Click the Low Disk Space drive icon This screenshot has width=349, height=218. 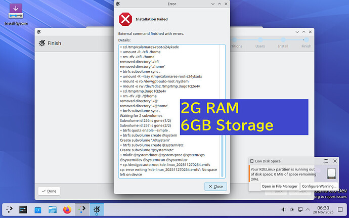pos(331,173)
